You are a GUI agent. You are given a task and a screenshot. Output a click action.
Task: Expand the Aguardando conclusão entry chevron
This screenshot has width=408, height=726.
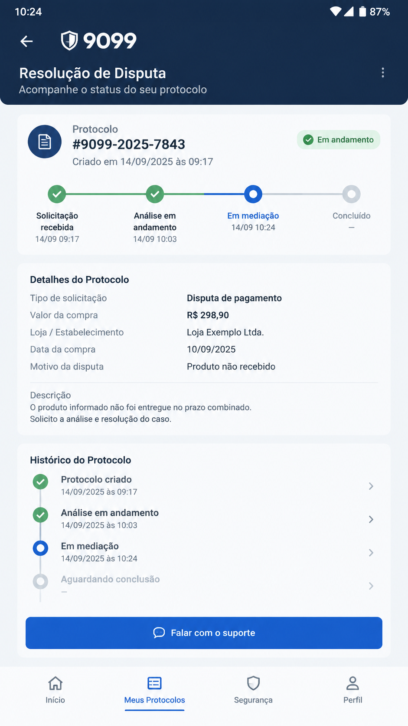pyautogui.click(x=371, y=586)
